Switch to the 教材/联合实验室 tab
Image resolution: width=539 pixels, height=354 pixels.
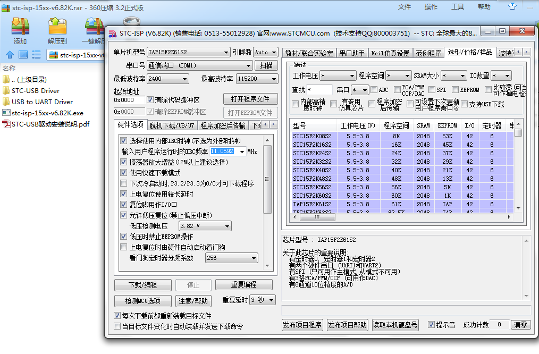(309, 53)
